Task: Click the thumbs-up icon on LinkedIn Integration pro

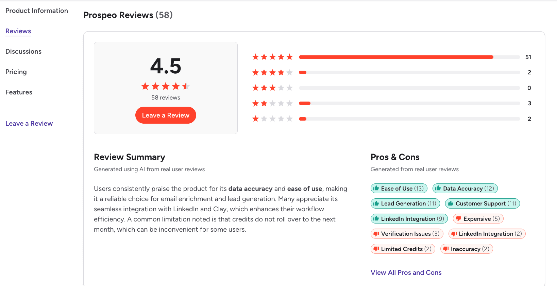Action: tap(377, 218)
